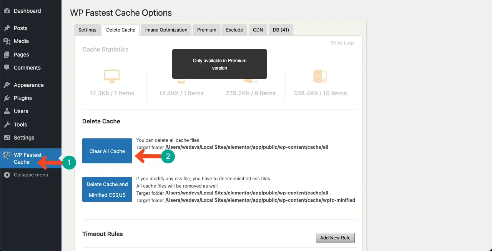Click the Cache Statistics heading
The height and width of the screenshot is (251, 492).
[105, 50]
